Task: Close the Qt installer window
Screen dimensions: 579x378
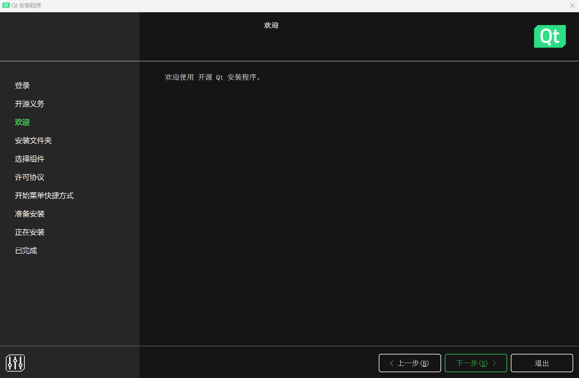Action: [x=572, y=5]
